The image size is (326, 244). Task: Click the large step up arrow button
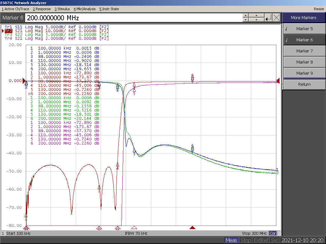(x=256, y=16)
